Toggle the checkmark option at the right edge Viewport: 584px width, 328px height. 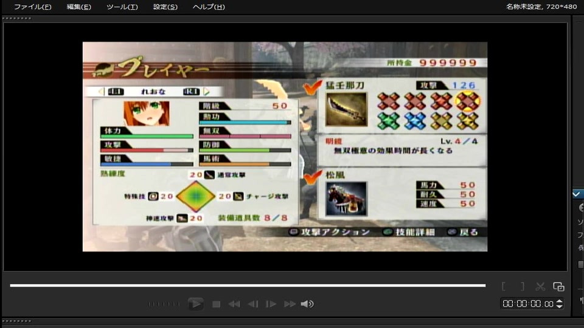pyautogui.click(x=577, y=194)
